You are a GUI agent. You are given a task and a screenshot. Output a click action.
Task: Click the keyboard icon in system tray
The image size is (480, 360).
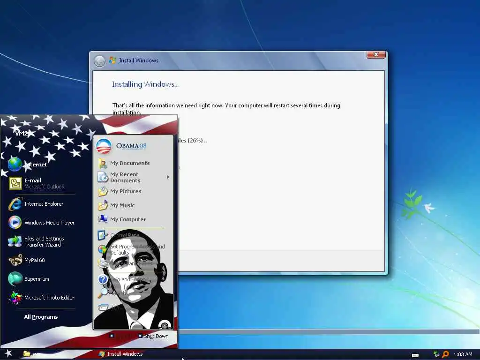[x=415, y=355]
